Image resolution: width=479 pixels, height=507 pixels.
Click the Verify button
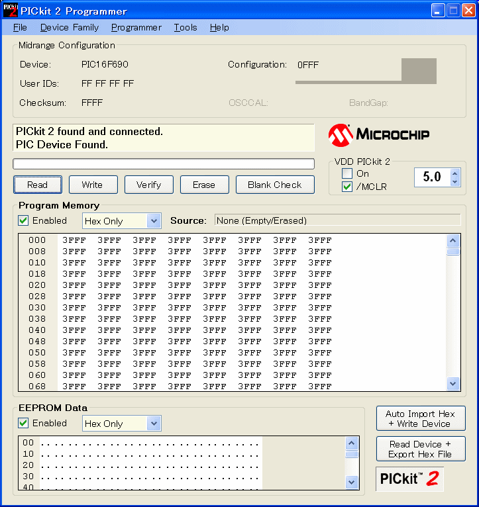pyautogui.click(x=149, y=185)
